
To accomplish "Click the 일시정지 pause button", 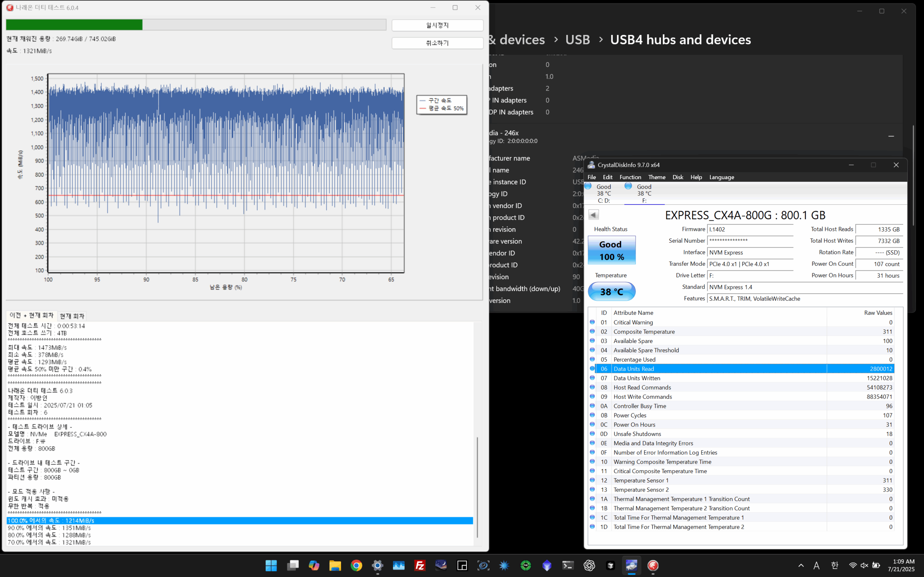I will point(437,25).
